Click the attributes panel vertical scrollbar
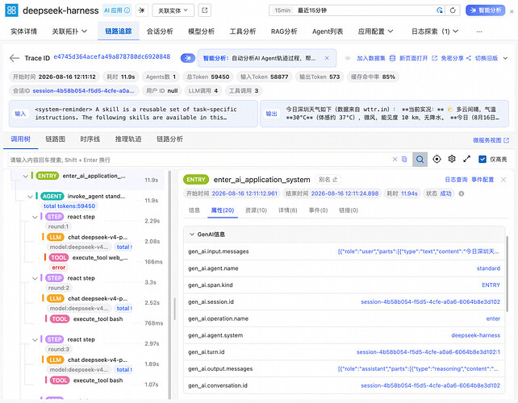 coord(507,274)
